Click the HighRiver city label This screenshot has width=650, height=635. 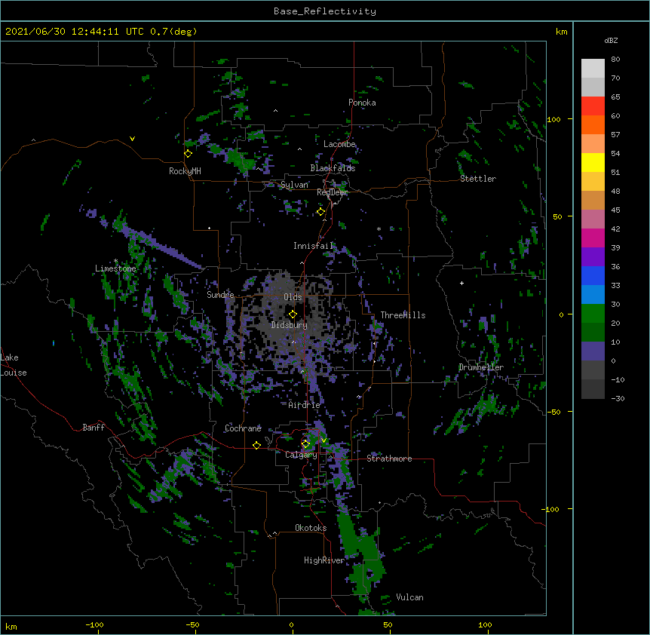click(324, 560)
